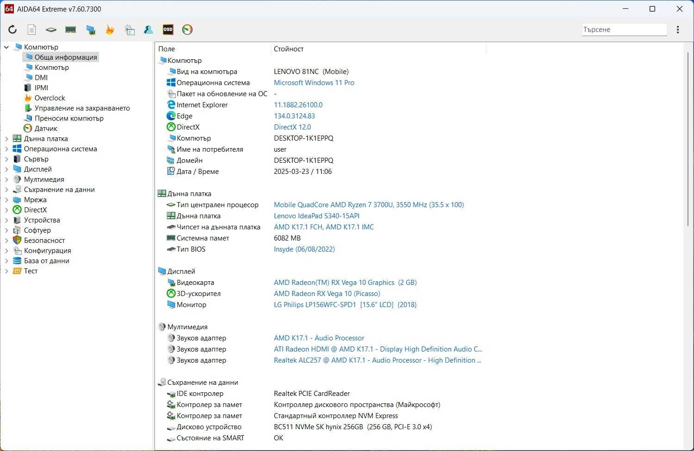Expand Съхранение на данни tree node
The height and width of the screenshot is (451, 694).
coord(6,190)
